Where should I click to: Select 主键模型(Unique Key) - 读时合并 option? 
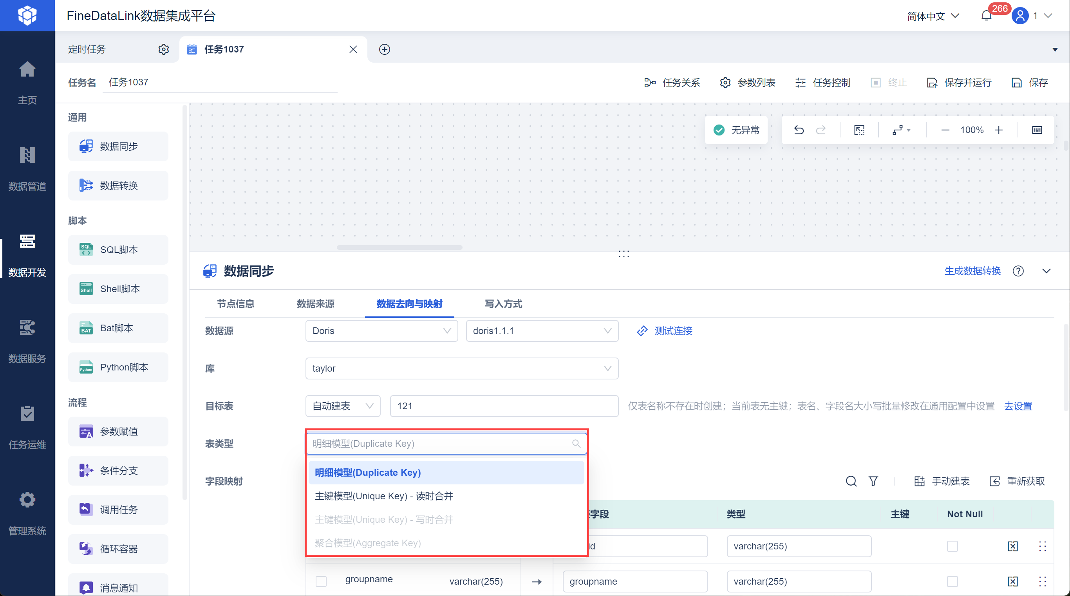pyautogui.click(x=384, y=496)
